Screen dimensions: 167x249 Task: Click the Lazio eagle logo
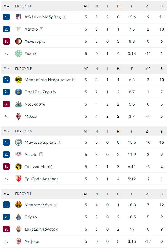pos(18,29)
